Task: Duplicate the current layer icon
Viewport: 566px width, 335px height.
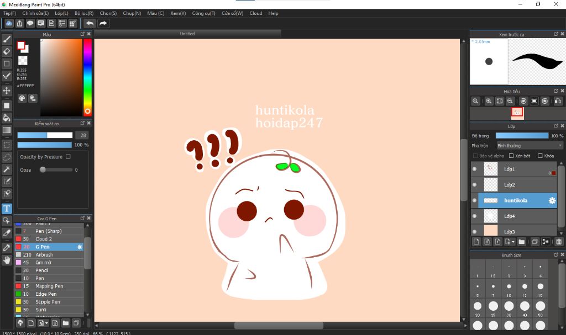Action: pyautogui.click(x=534, y=242)
